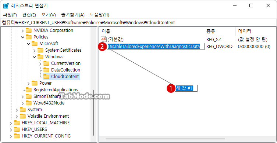This screenshot has width=277, height=143.
Task: Click the Power folder icon
Action: pyautogui.click(x=35, y=83)
